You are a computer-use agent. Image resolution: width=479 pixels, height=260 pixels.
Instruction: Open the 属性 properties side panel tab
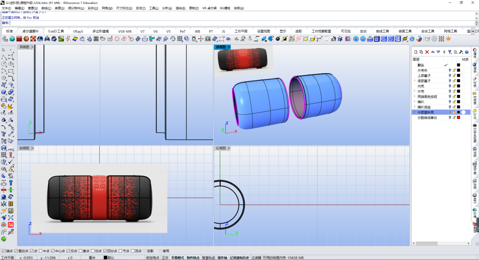(x=475, y=53)
